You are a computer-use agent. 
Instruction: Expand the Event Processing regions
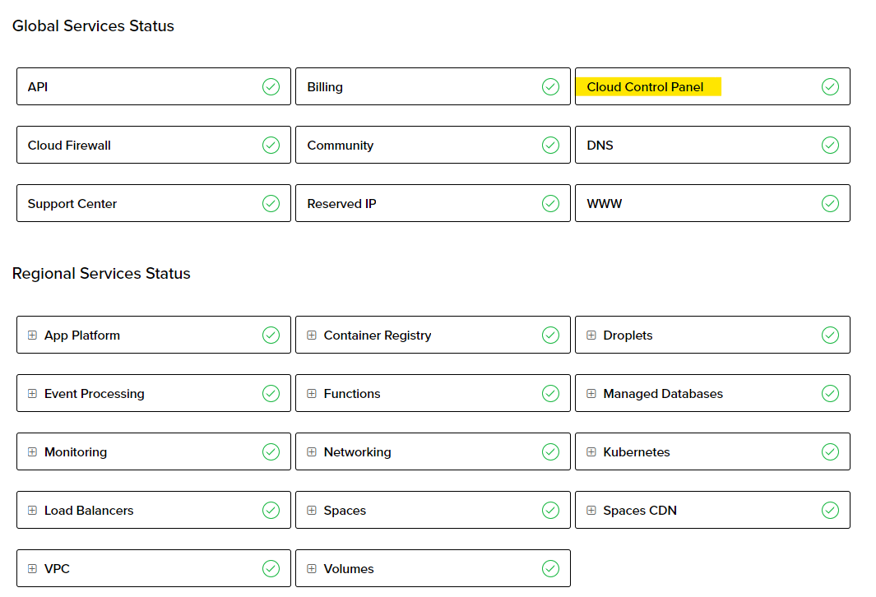pos(32,394)
